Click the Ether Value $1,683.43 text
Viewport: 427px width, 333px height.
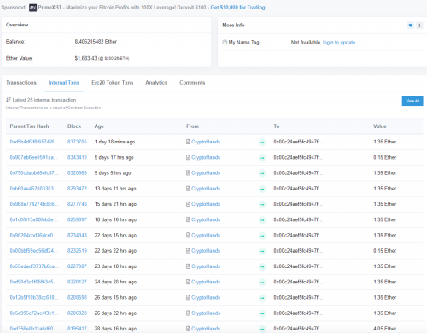[x=102, y=58]
